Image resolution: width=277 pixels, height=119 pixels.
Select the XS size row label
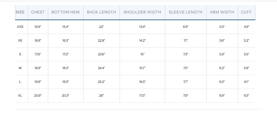[20, 41]
